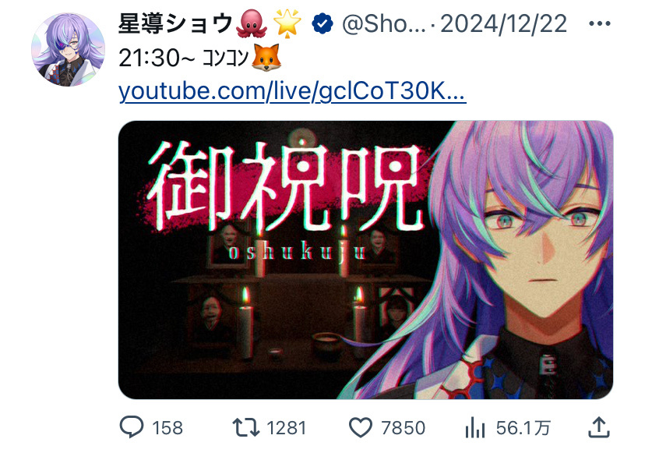Open the profile avatar picture
The height and width of the screenshot is (453, 645).
(x=69, y=49)
